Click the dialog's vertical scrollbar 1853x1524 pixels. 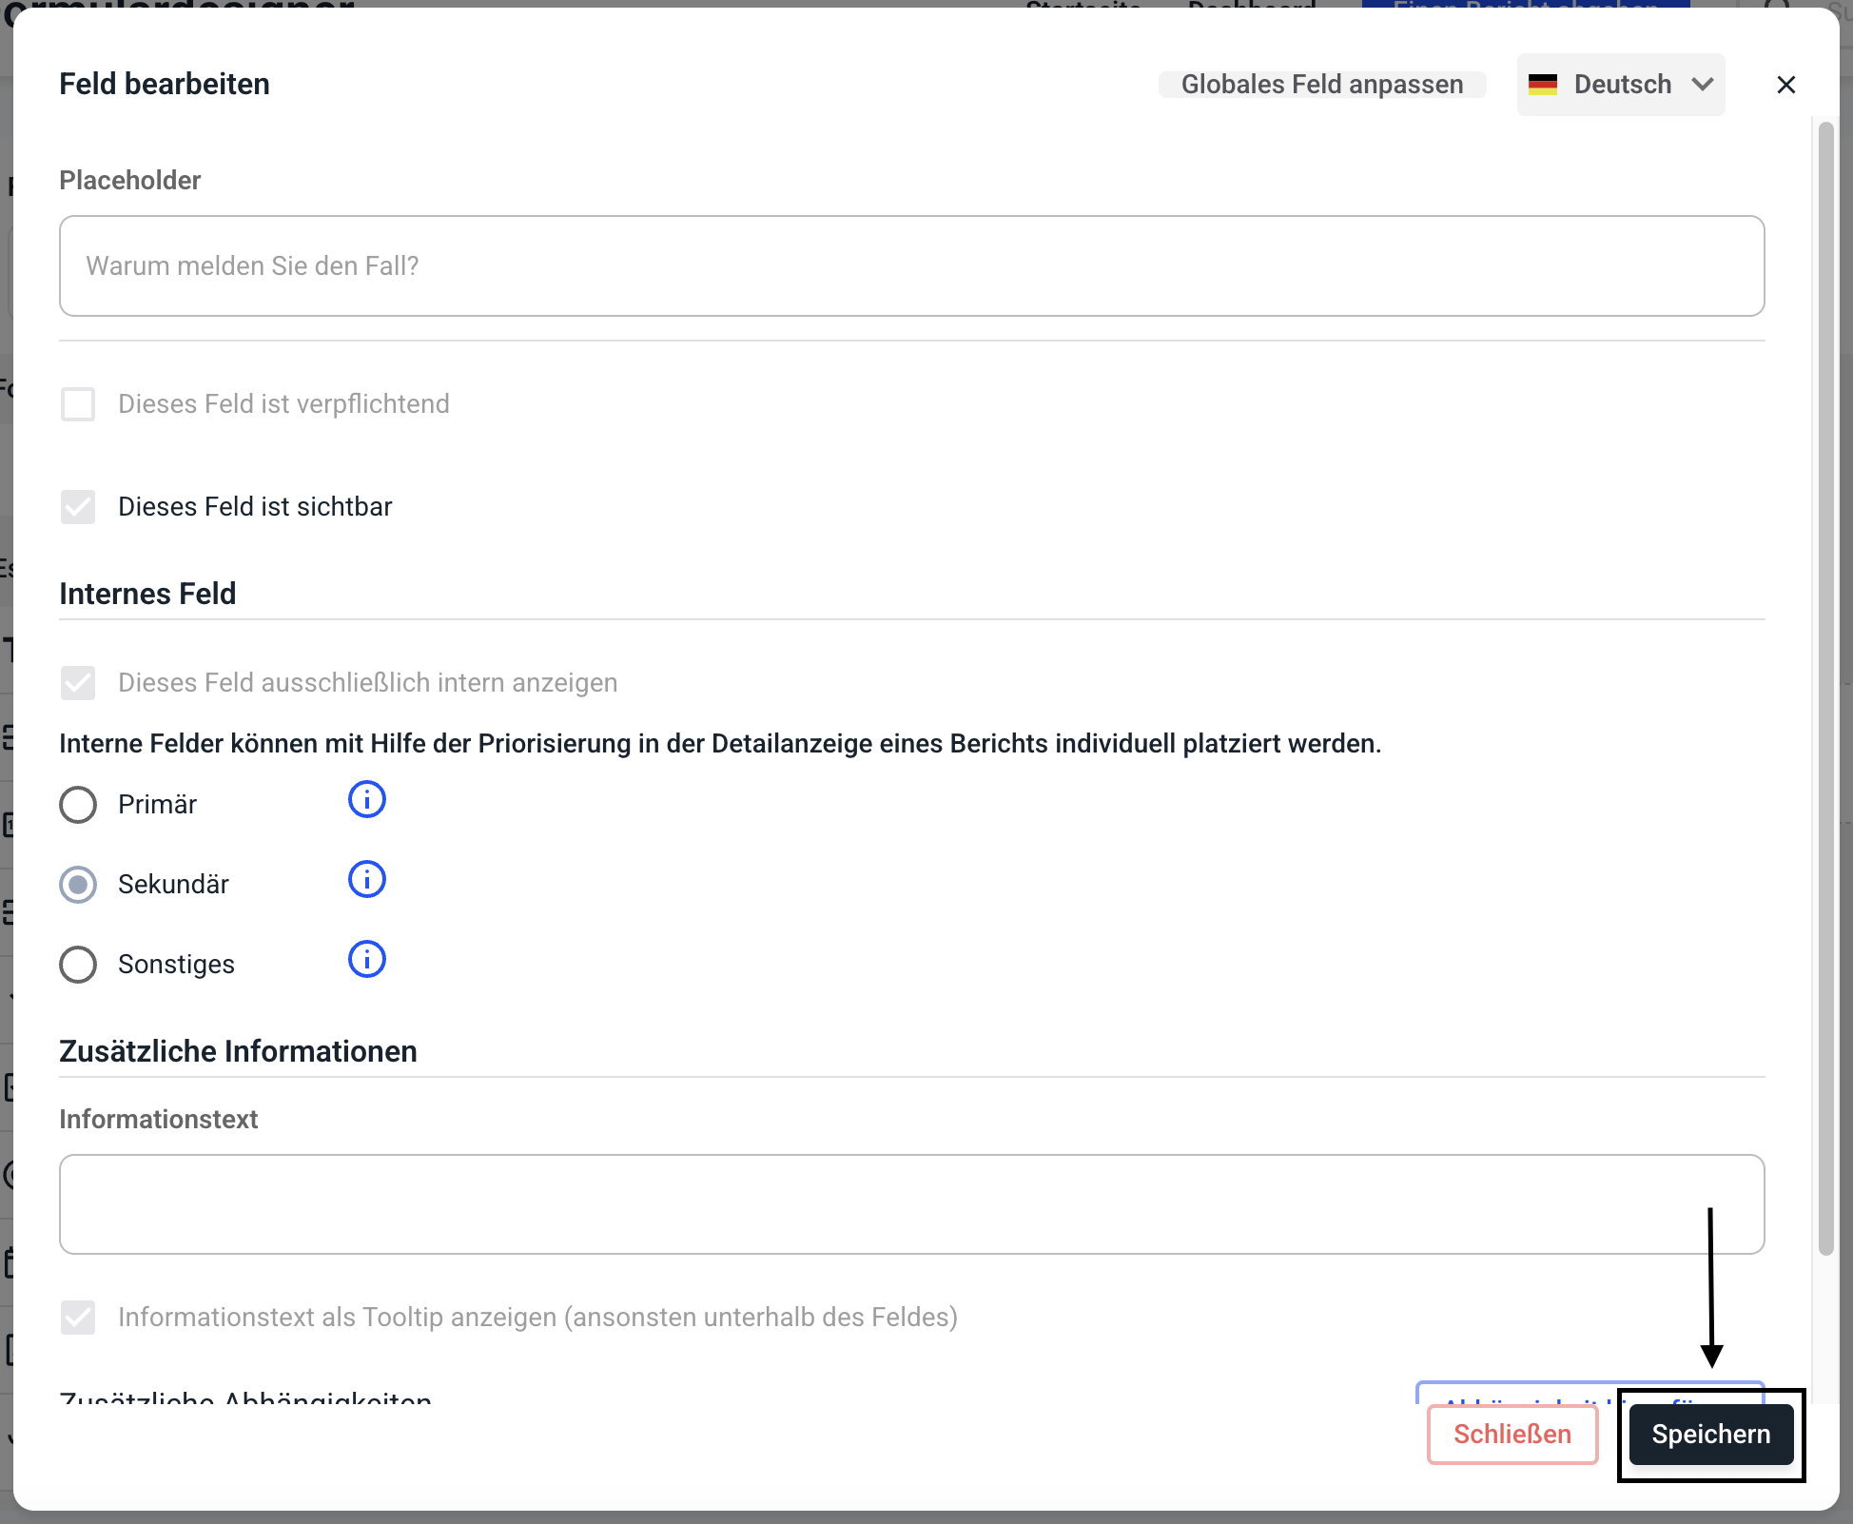[1824, 685]
